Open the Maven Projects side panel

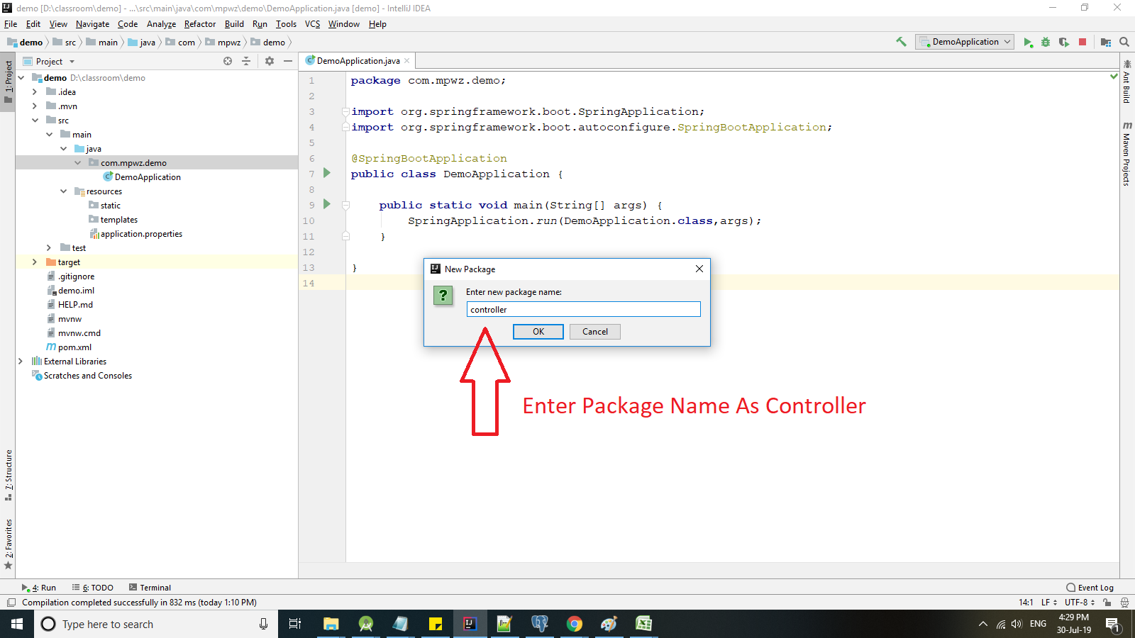coord(1126,154)
